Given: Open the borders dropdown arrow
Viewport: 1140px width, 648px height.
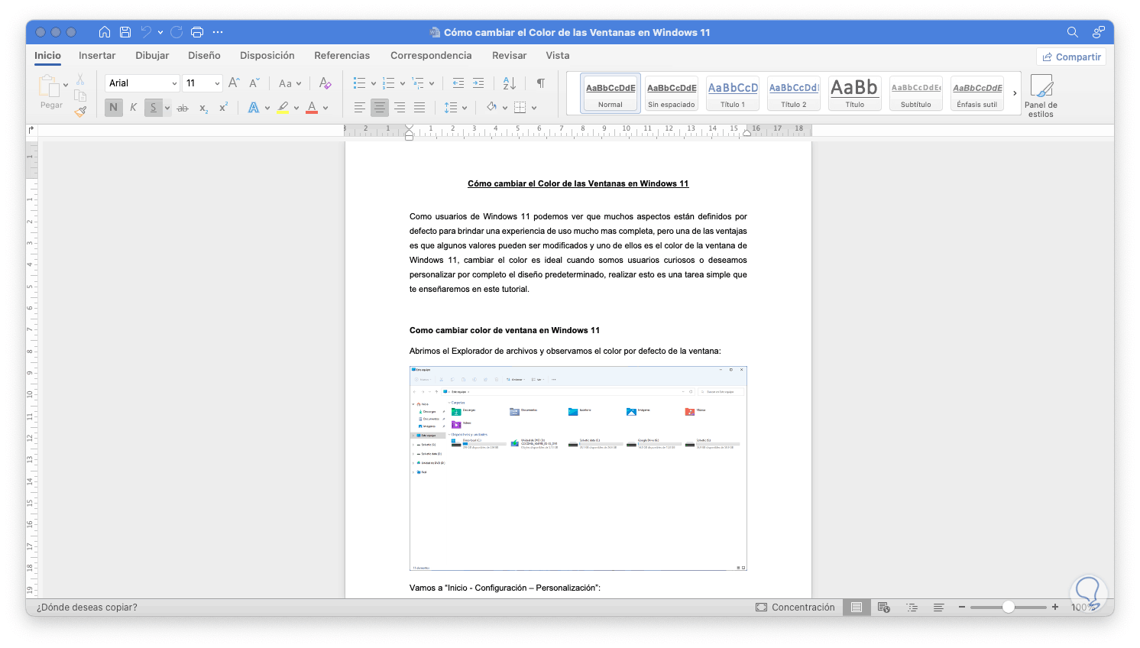Looking at the screenshot, I should (x=534, y=108).
